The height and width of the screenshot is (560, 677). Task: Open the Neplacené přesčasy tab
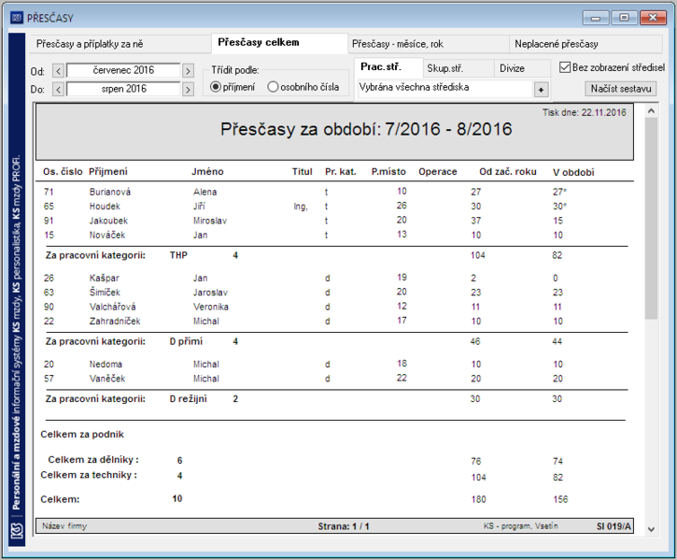coord(585,44)
